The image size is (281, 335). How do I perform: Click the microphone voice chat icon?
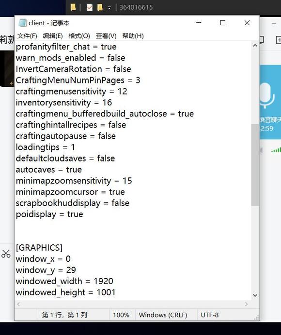(266, 96)
